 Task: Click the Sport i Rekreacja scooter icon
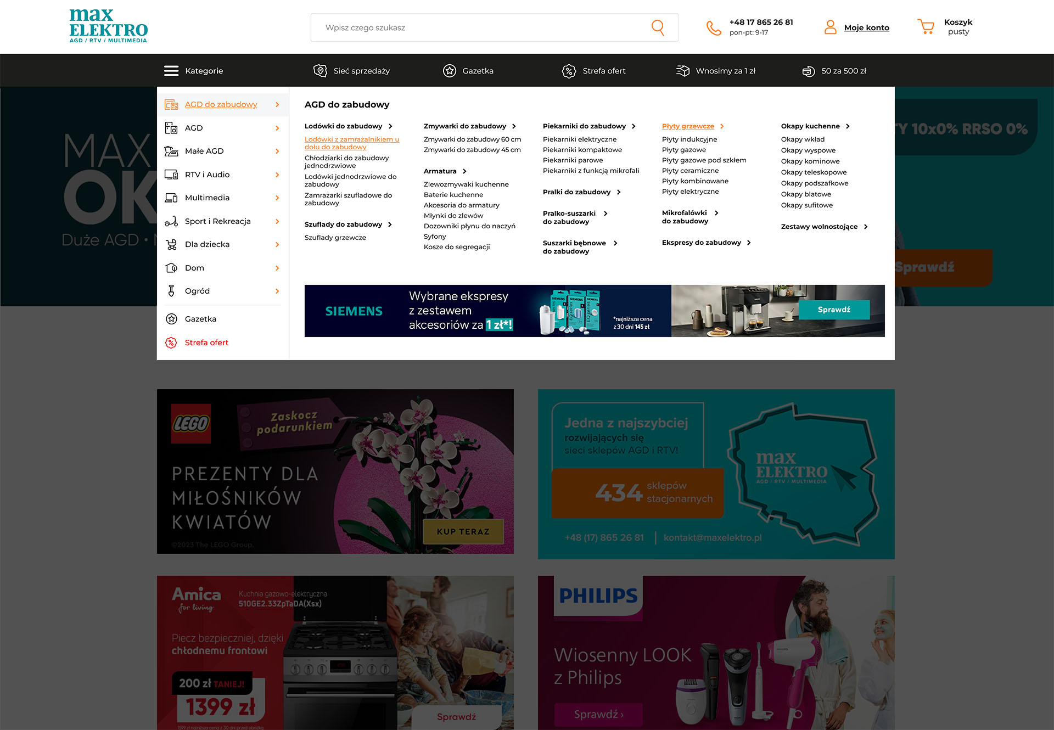click(x=171, y=221)
